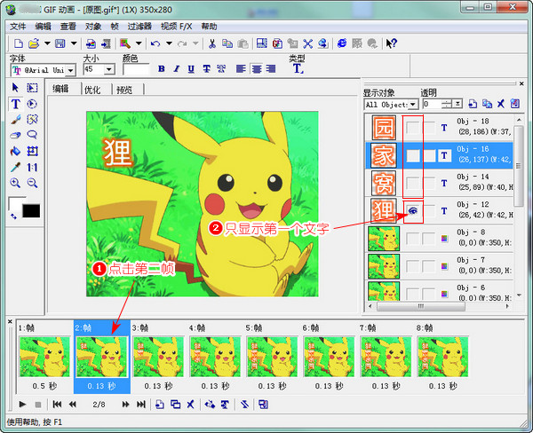Click the zoom in magnifier

(x=15, y=183)
